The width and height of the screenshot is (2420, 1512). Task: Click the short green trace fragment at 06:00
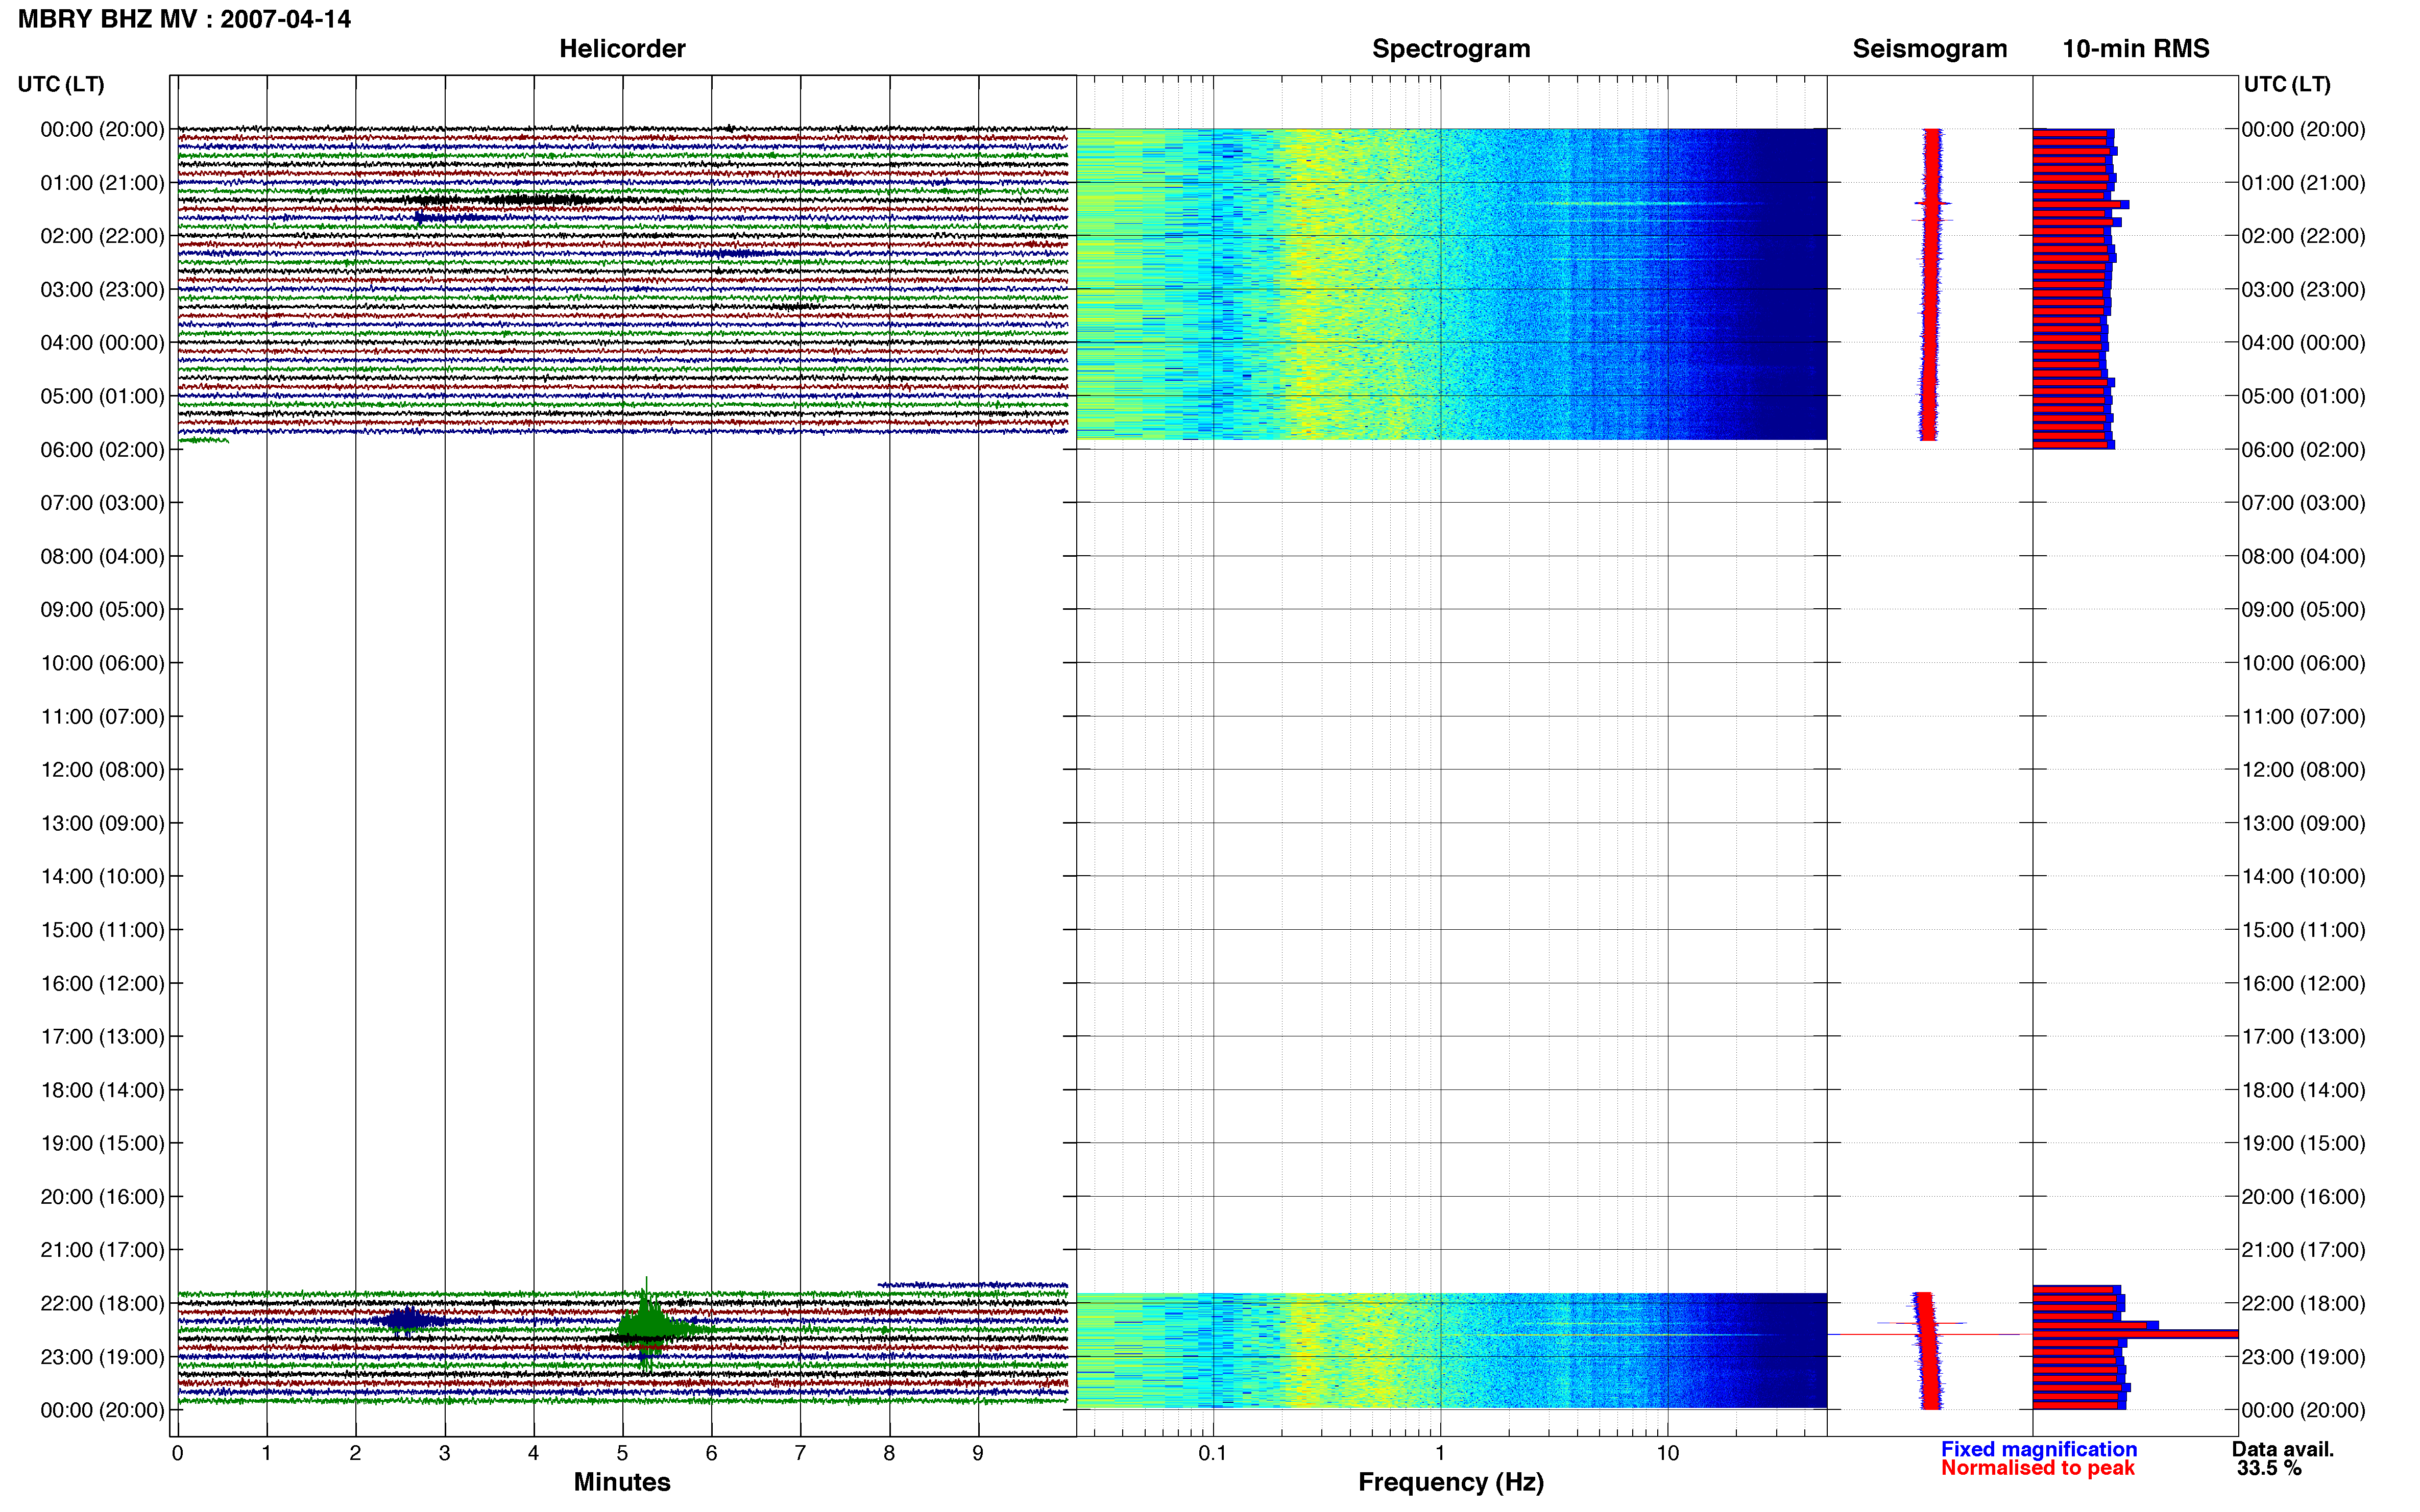(203, 440)
